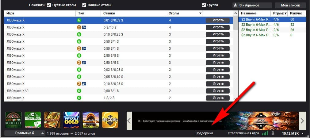Viewport: 310px width, 138px height.
Task: Select the 0,05 $/0,10 $ stakes cell
Action: (113, 77)
